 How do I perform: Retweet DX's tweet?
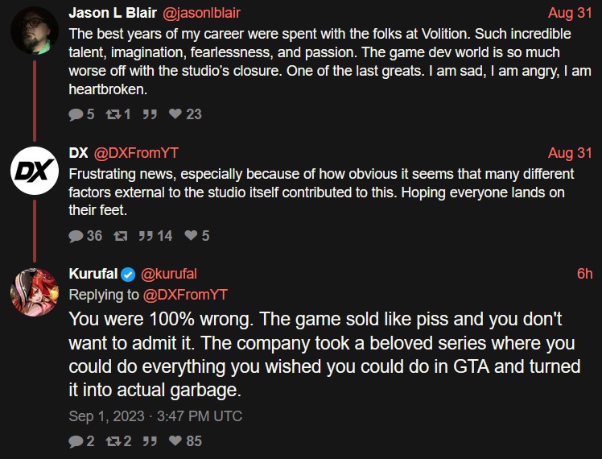tap(120, 236)
